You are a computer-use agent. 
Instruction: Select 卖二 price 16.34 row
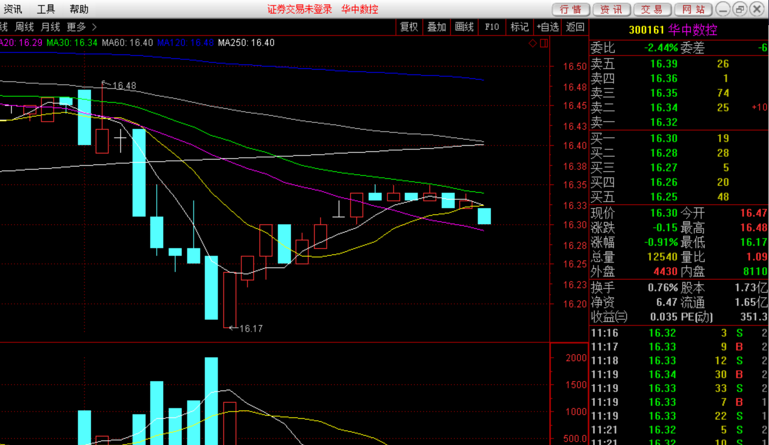pos(679,108)
